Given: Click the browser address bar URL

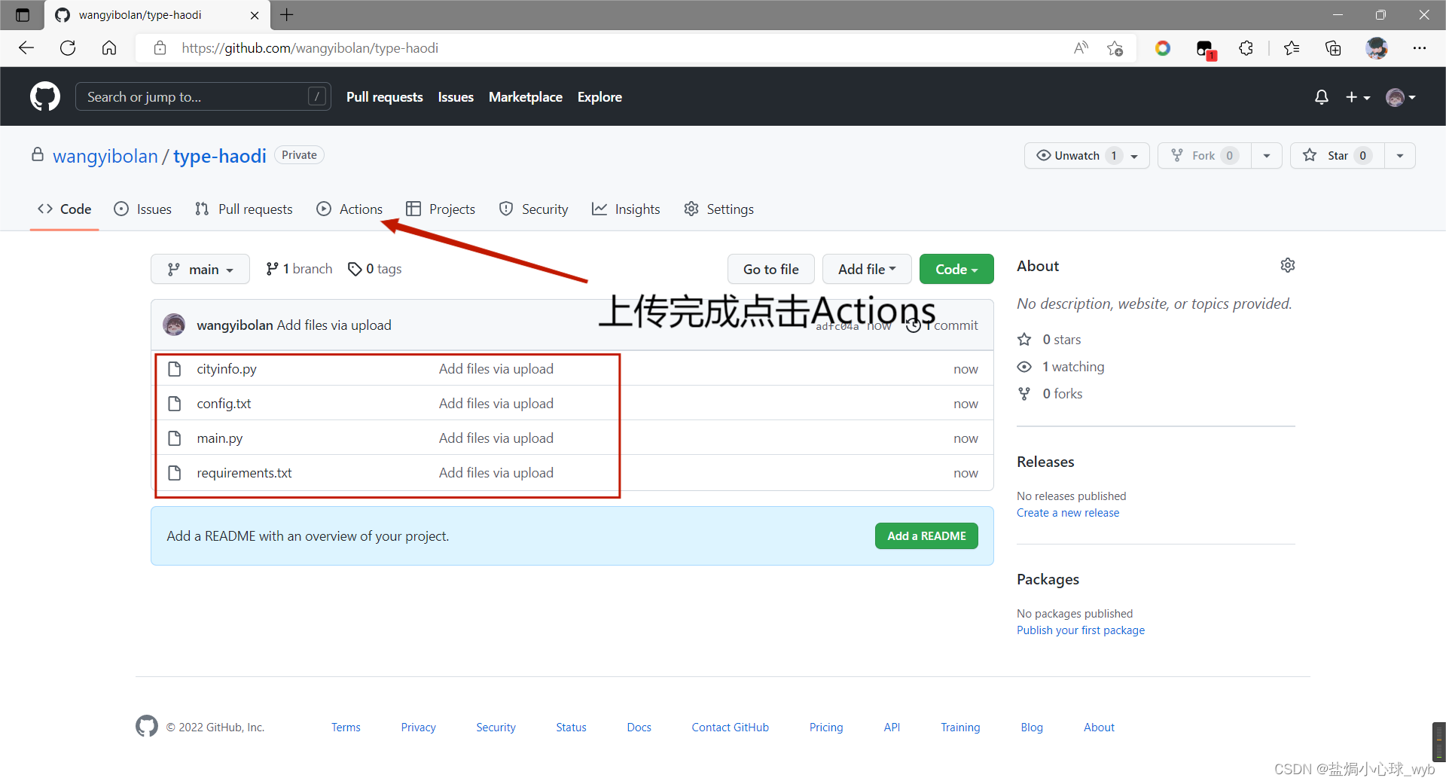Looking at the screenshot, I should [310, 48].
